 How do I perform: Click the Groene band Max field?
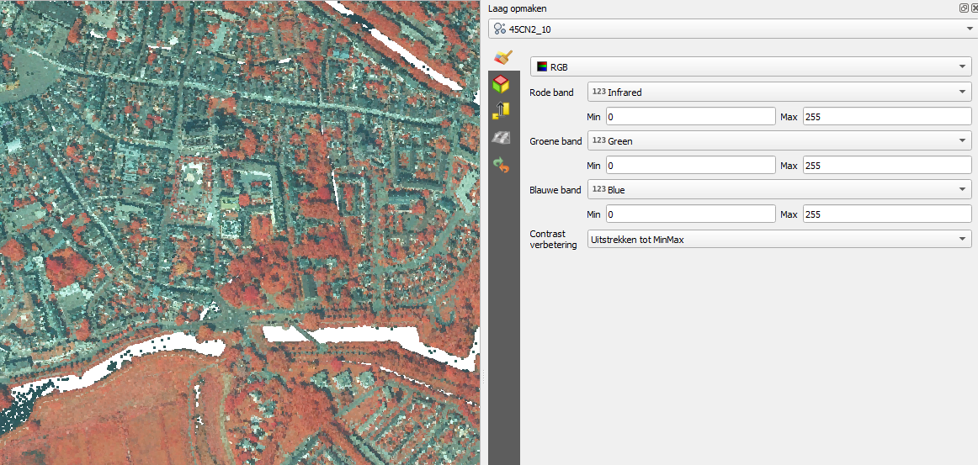click(886, 166)
